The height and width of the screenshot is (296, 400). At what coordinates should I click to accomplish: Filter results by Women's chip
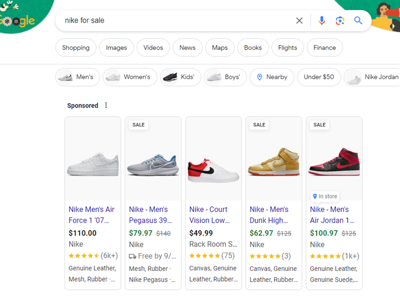click(x=130, y=77)
